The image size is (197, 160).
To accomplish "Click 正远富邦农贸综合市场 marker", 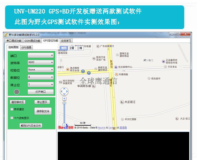I will point(163,61).
